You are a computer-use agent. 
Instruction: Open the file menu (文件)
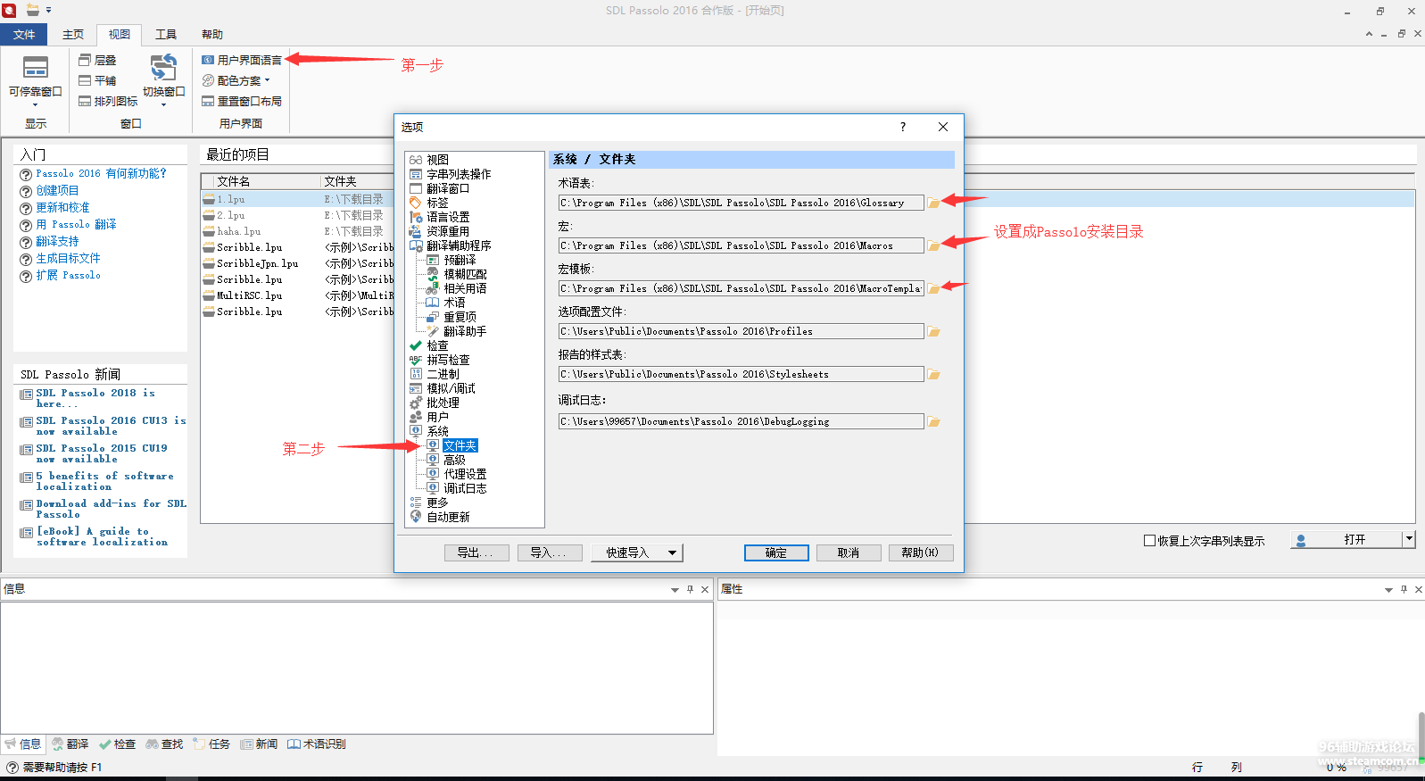[24, 35]
